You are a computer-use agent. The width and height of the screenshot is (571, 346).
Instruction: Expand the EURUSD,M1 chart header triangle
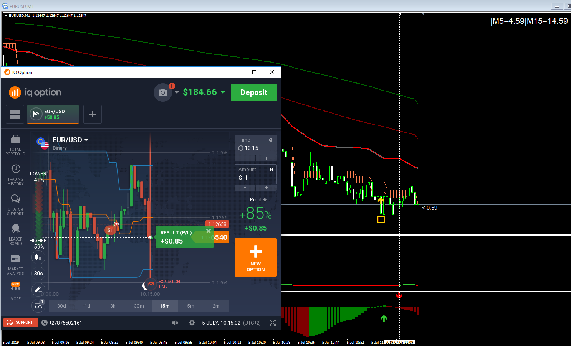point(6,16)
